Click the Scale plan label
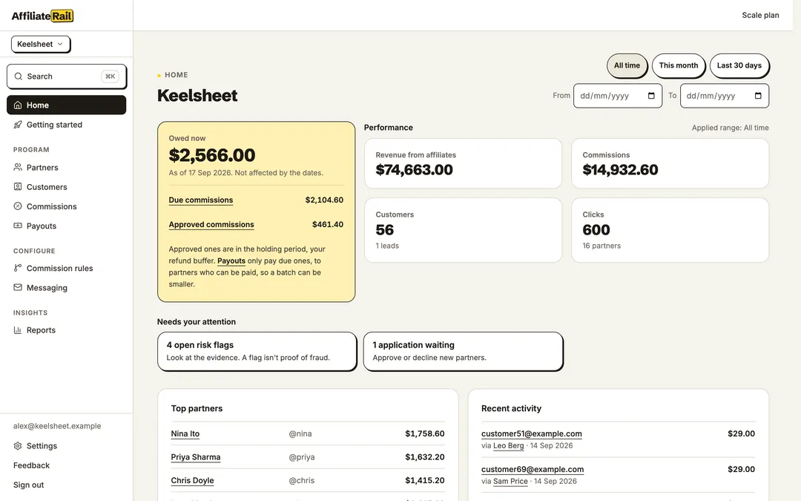Screen dimensions: 801x501 760,16
